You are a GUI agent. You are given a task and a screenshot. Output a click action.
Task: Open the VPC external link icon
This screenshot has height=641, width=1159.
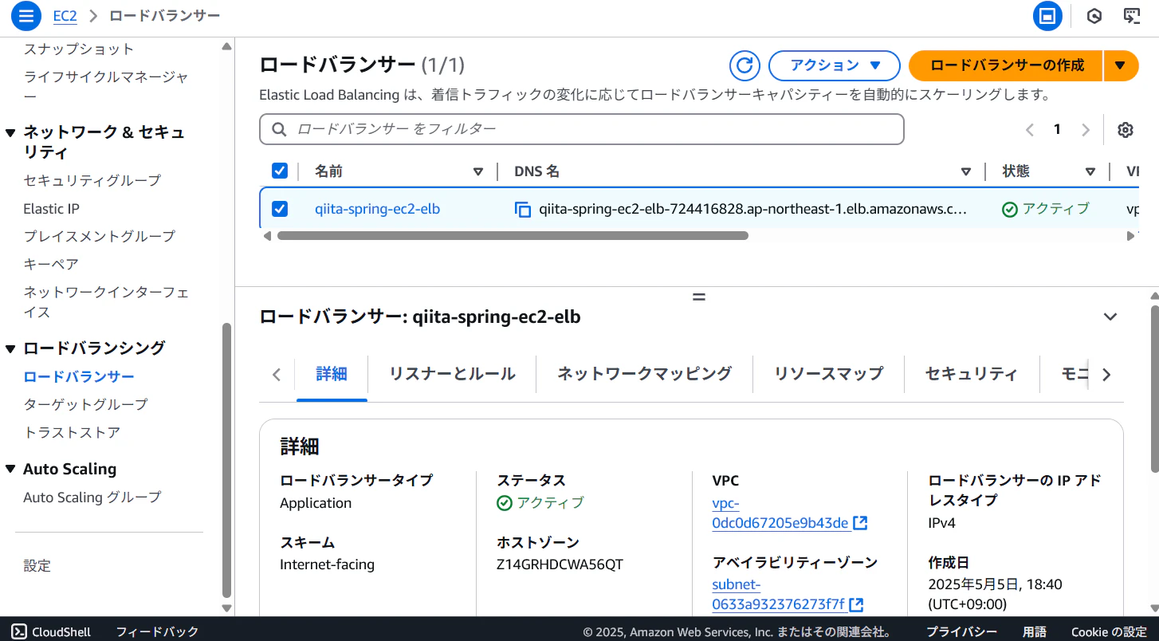pos(860,523)
